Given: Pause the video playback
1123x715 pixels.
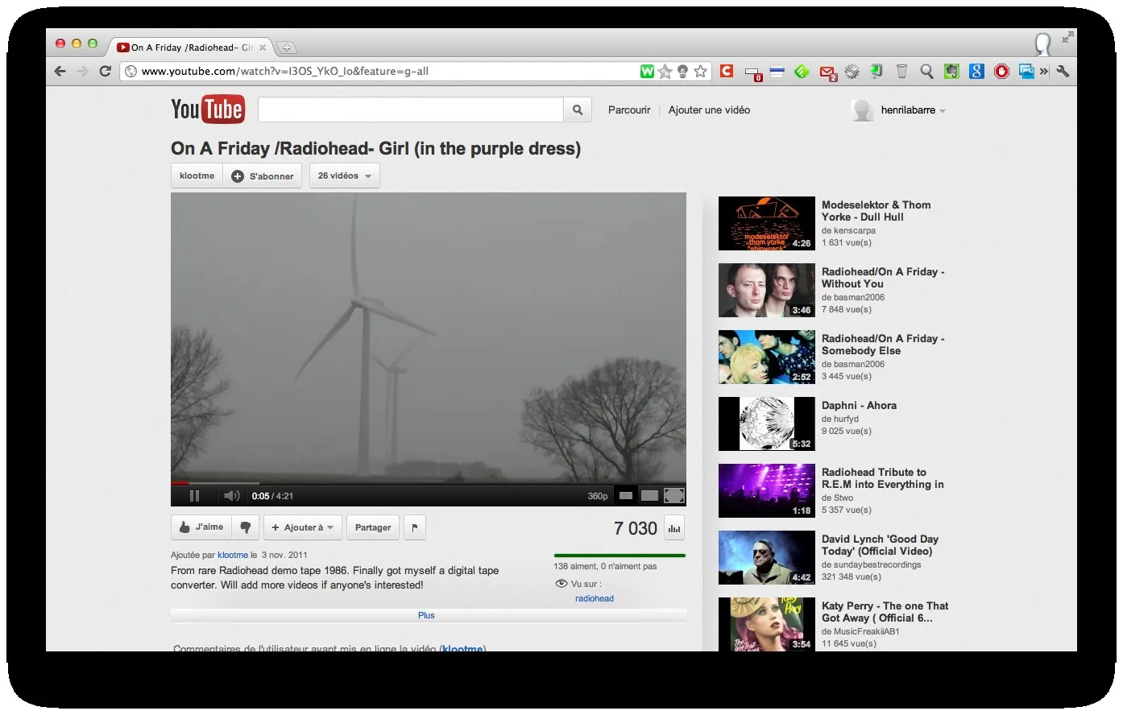Looking at the screenshot, I should (194, 496).
